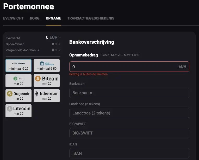Open the Opname tab

tap(53, 18)
